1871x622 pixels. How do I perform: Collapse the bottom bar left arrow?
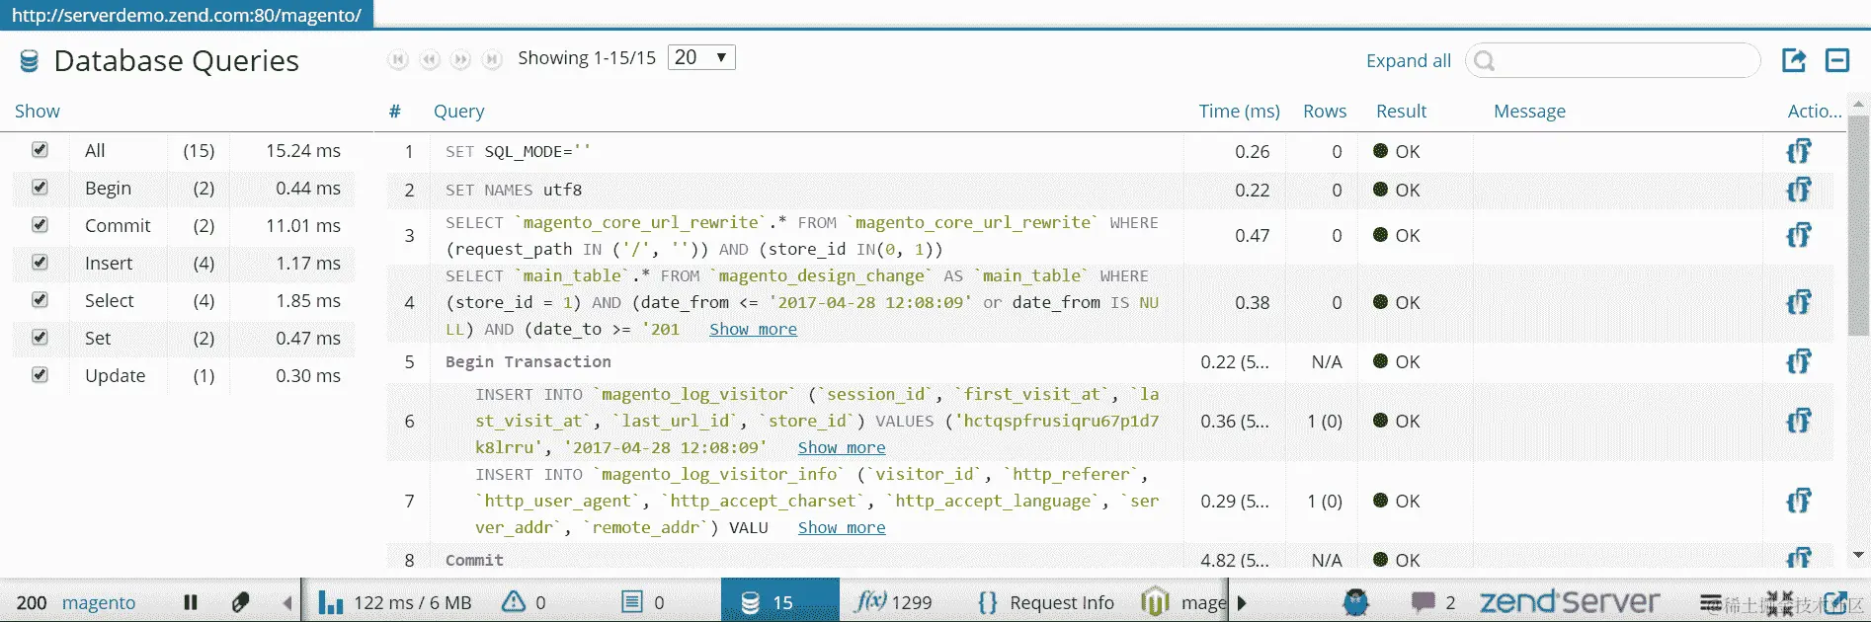[287, 602]
